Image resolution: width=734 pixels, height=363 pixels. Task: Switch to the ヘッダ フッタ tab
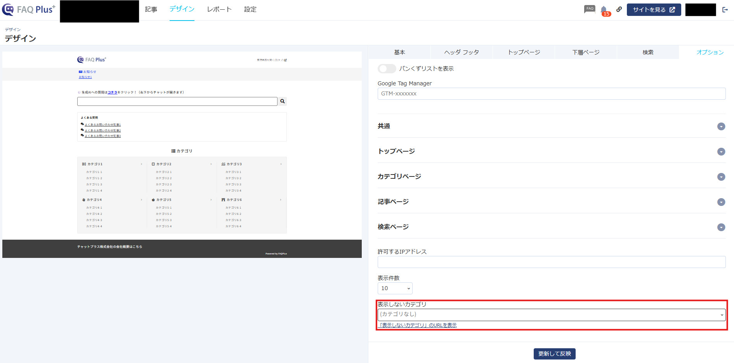[462, 52]
